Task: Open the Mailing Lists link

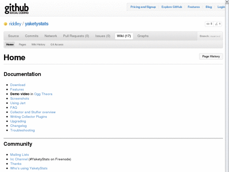Action: 20,155
